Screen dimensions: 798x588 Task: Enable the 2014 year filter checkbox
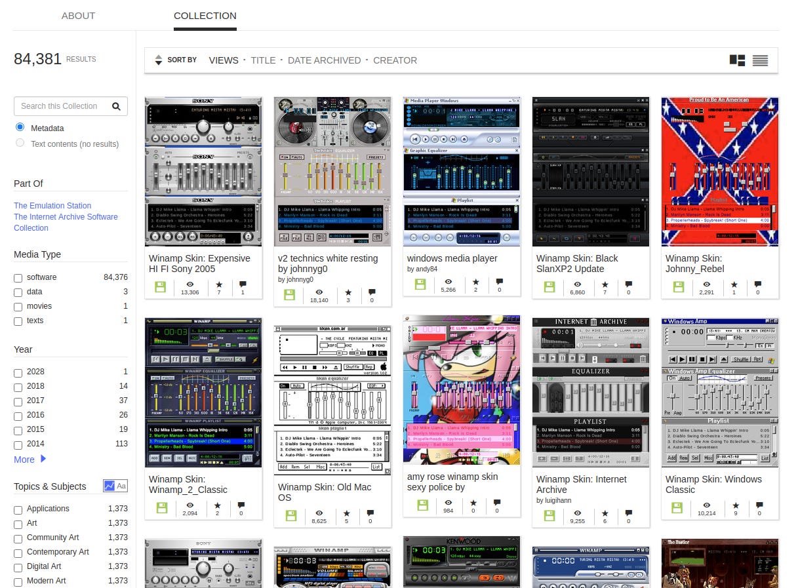tap(18, 444)
